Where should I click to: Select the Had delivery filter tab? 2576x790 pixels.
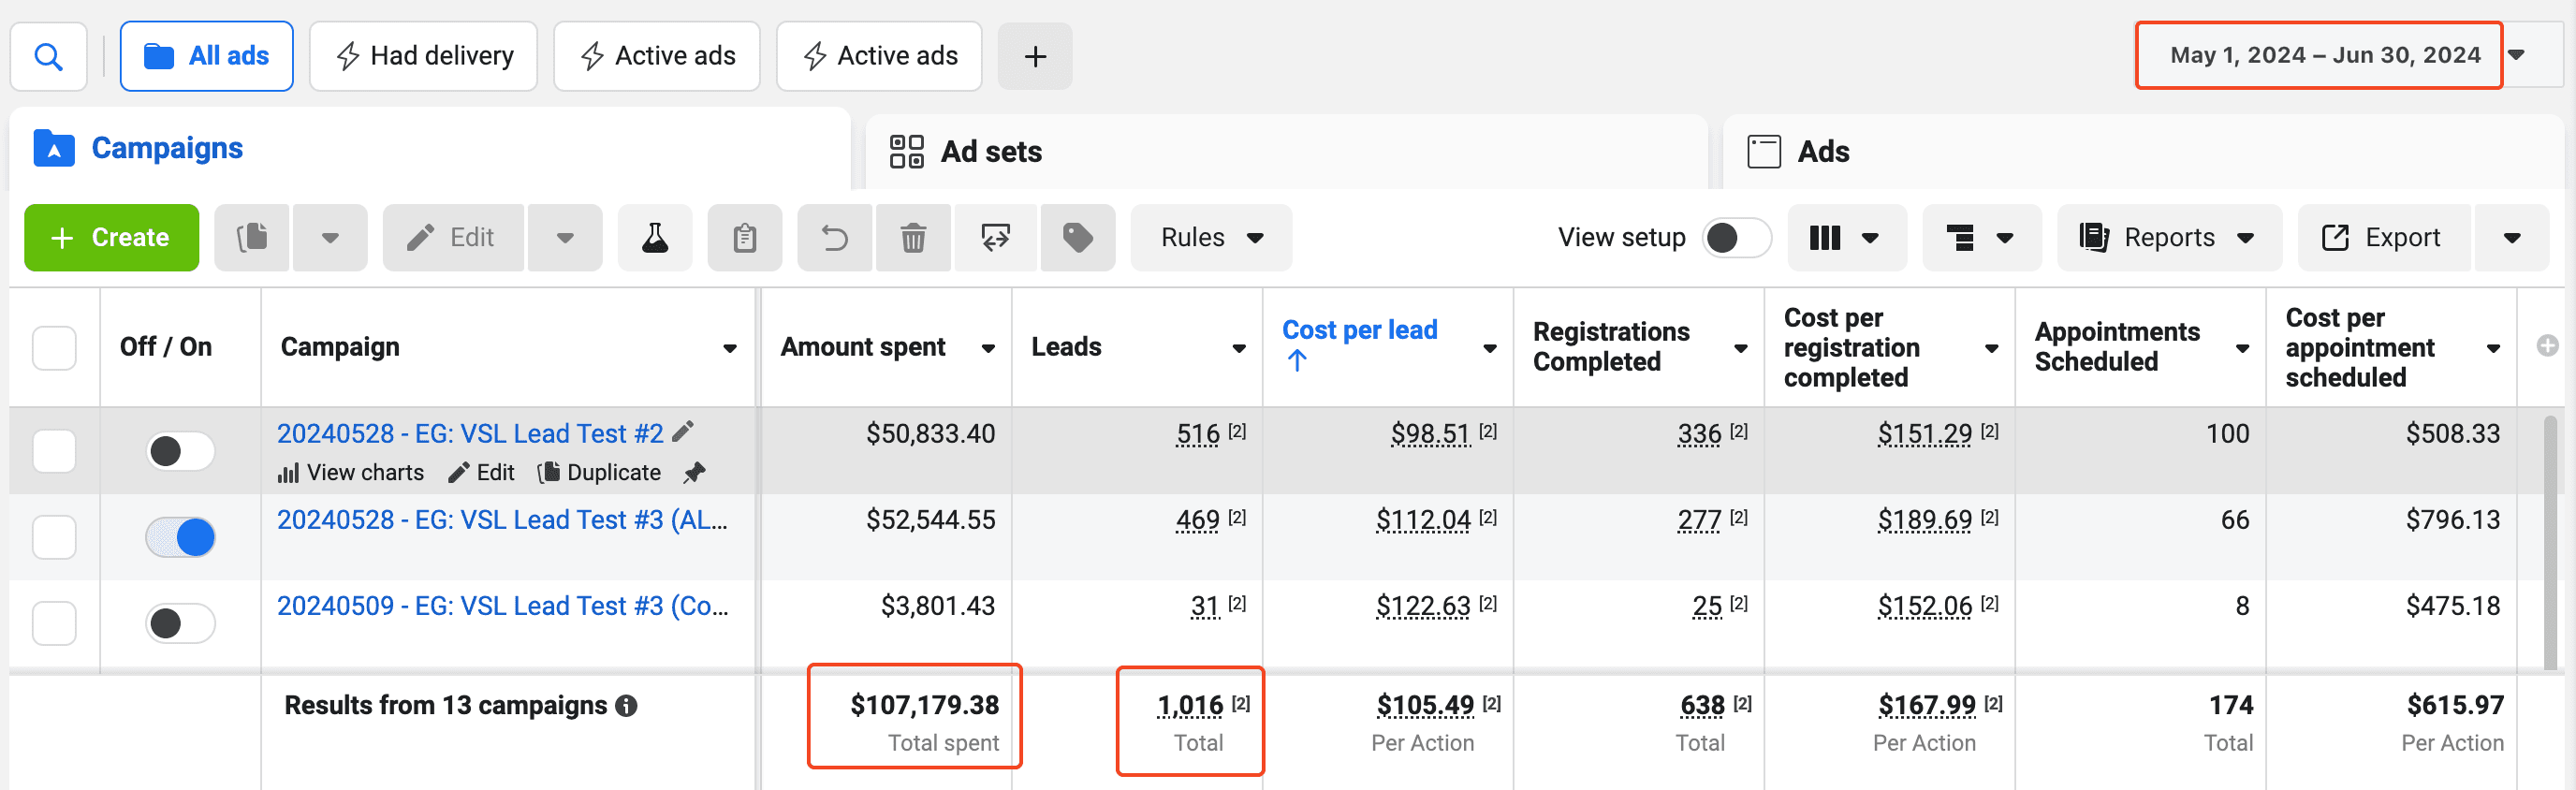pos(423,56)
